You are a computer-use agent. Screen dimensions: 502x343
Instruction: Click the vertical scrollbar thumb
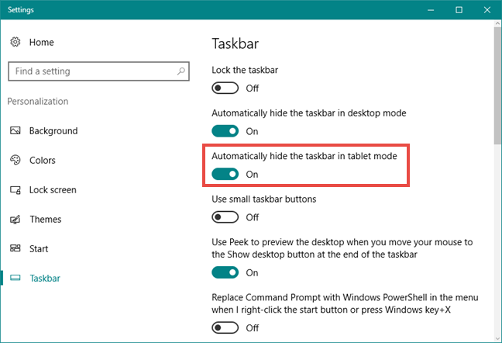coord(498,85)
